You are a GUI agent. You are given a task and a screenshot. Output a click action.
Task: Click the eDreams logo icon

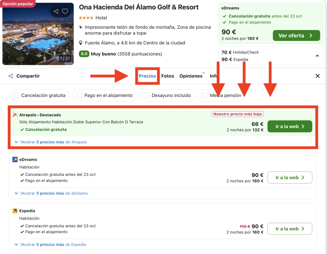point(15,159)
